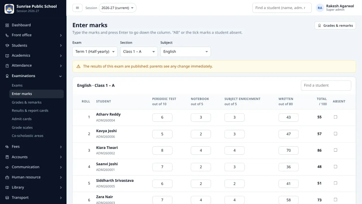Expand the Front office menu chevron
Screen dimensions: 362x204
tap(61, 35)
